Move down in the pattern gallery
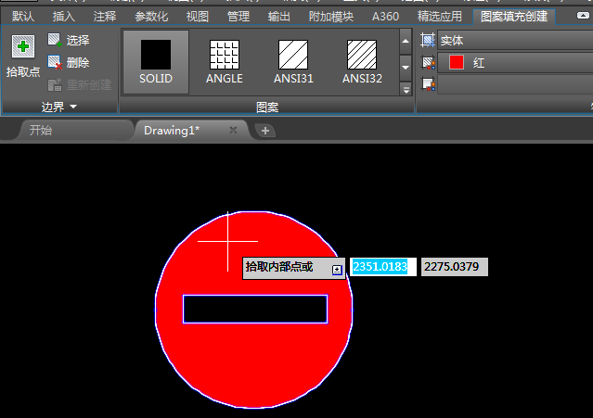 click(406, 68)
